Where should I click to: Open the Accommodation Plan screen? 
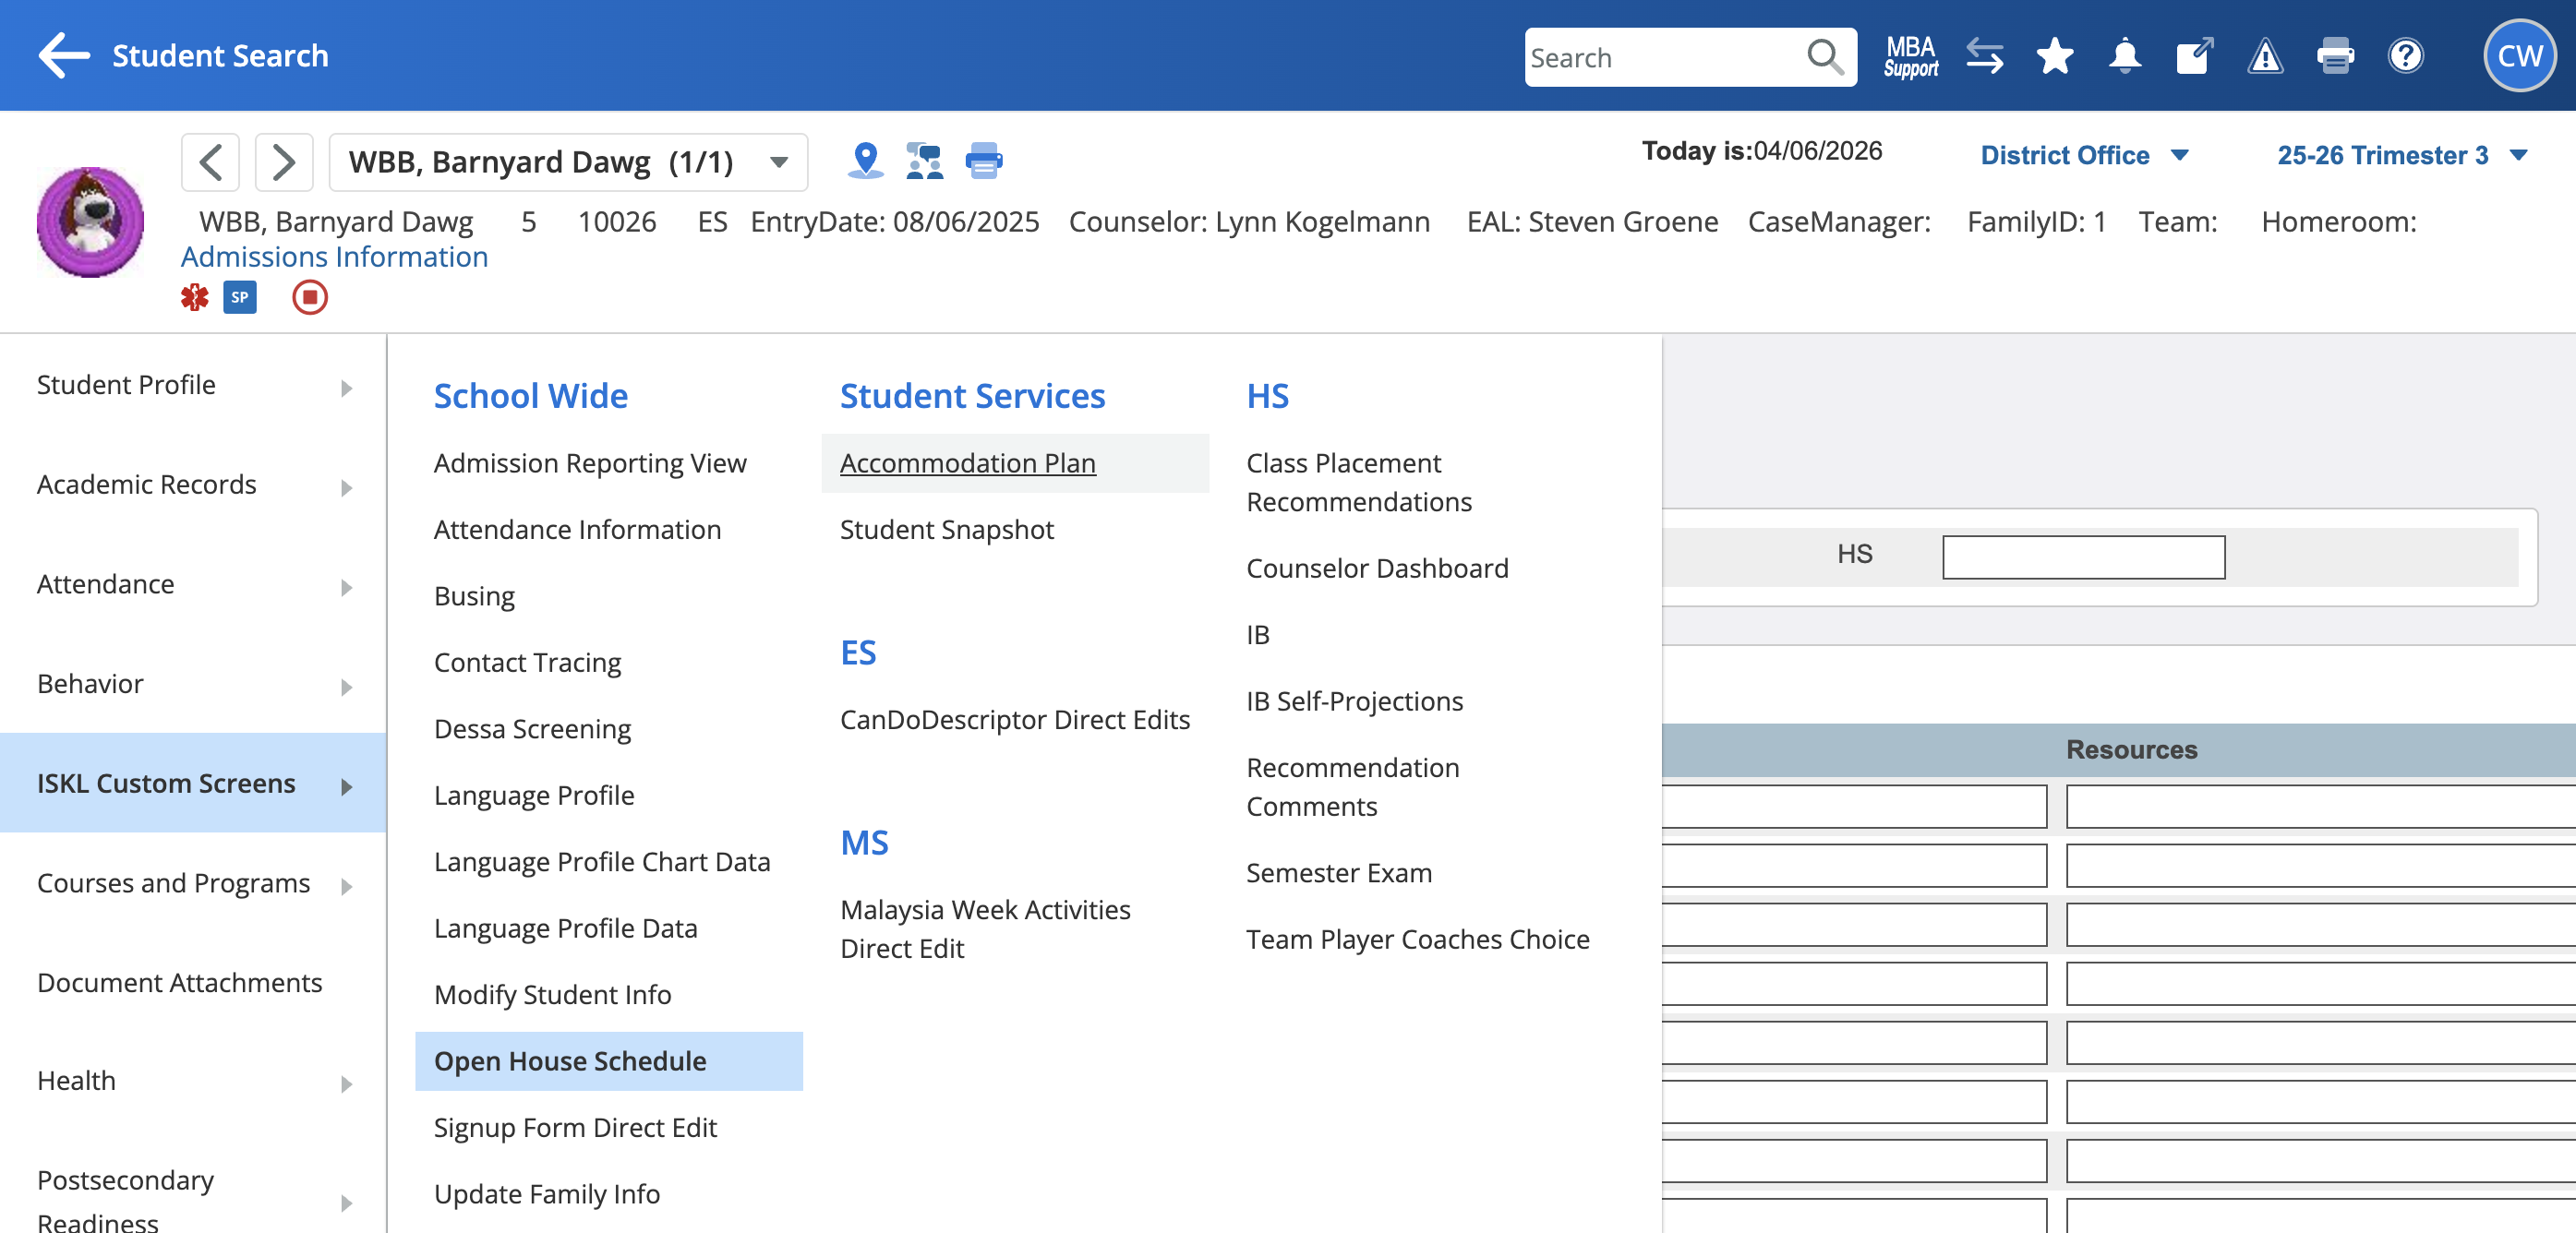967,463
